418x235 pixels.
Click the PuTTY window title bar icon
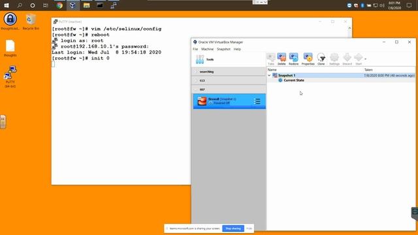click(56, 22)
